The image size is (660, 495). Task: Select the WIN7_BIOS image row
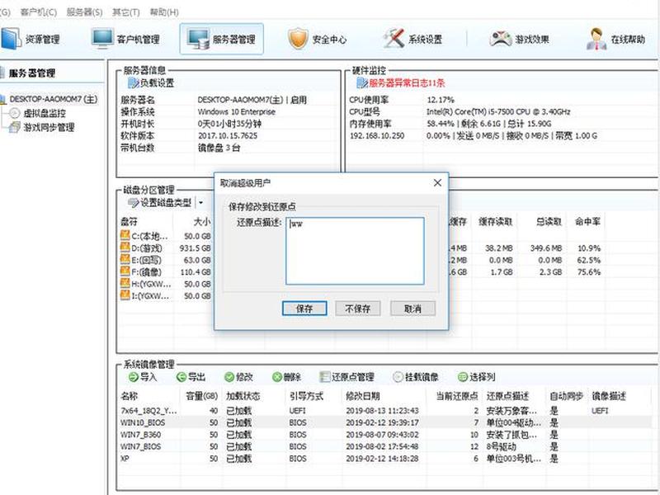(x=385, y=446)
